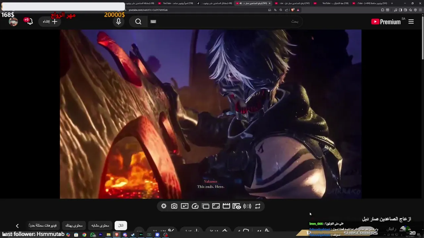Click the chips scroll left chevron

17,226
